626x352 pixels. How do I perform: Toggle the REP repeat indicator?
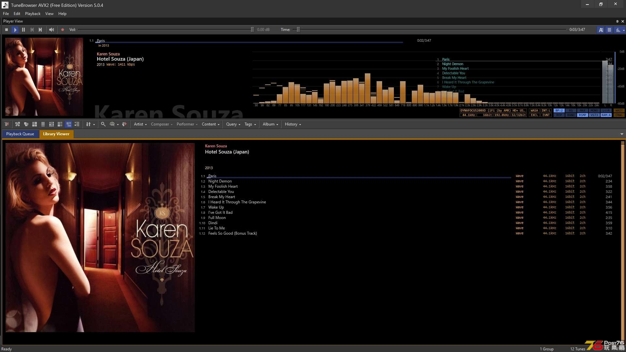[x=559, y=115]
